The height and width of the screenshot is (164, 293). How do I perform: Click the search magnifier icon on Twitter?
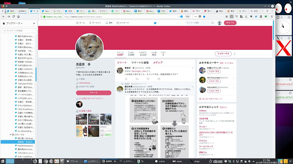click(212, 23)
